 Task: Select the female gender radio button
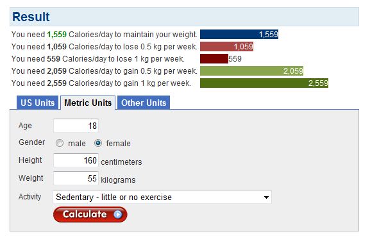(x=98, y=143)
